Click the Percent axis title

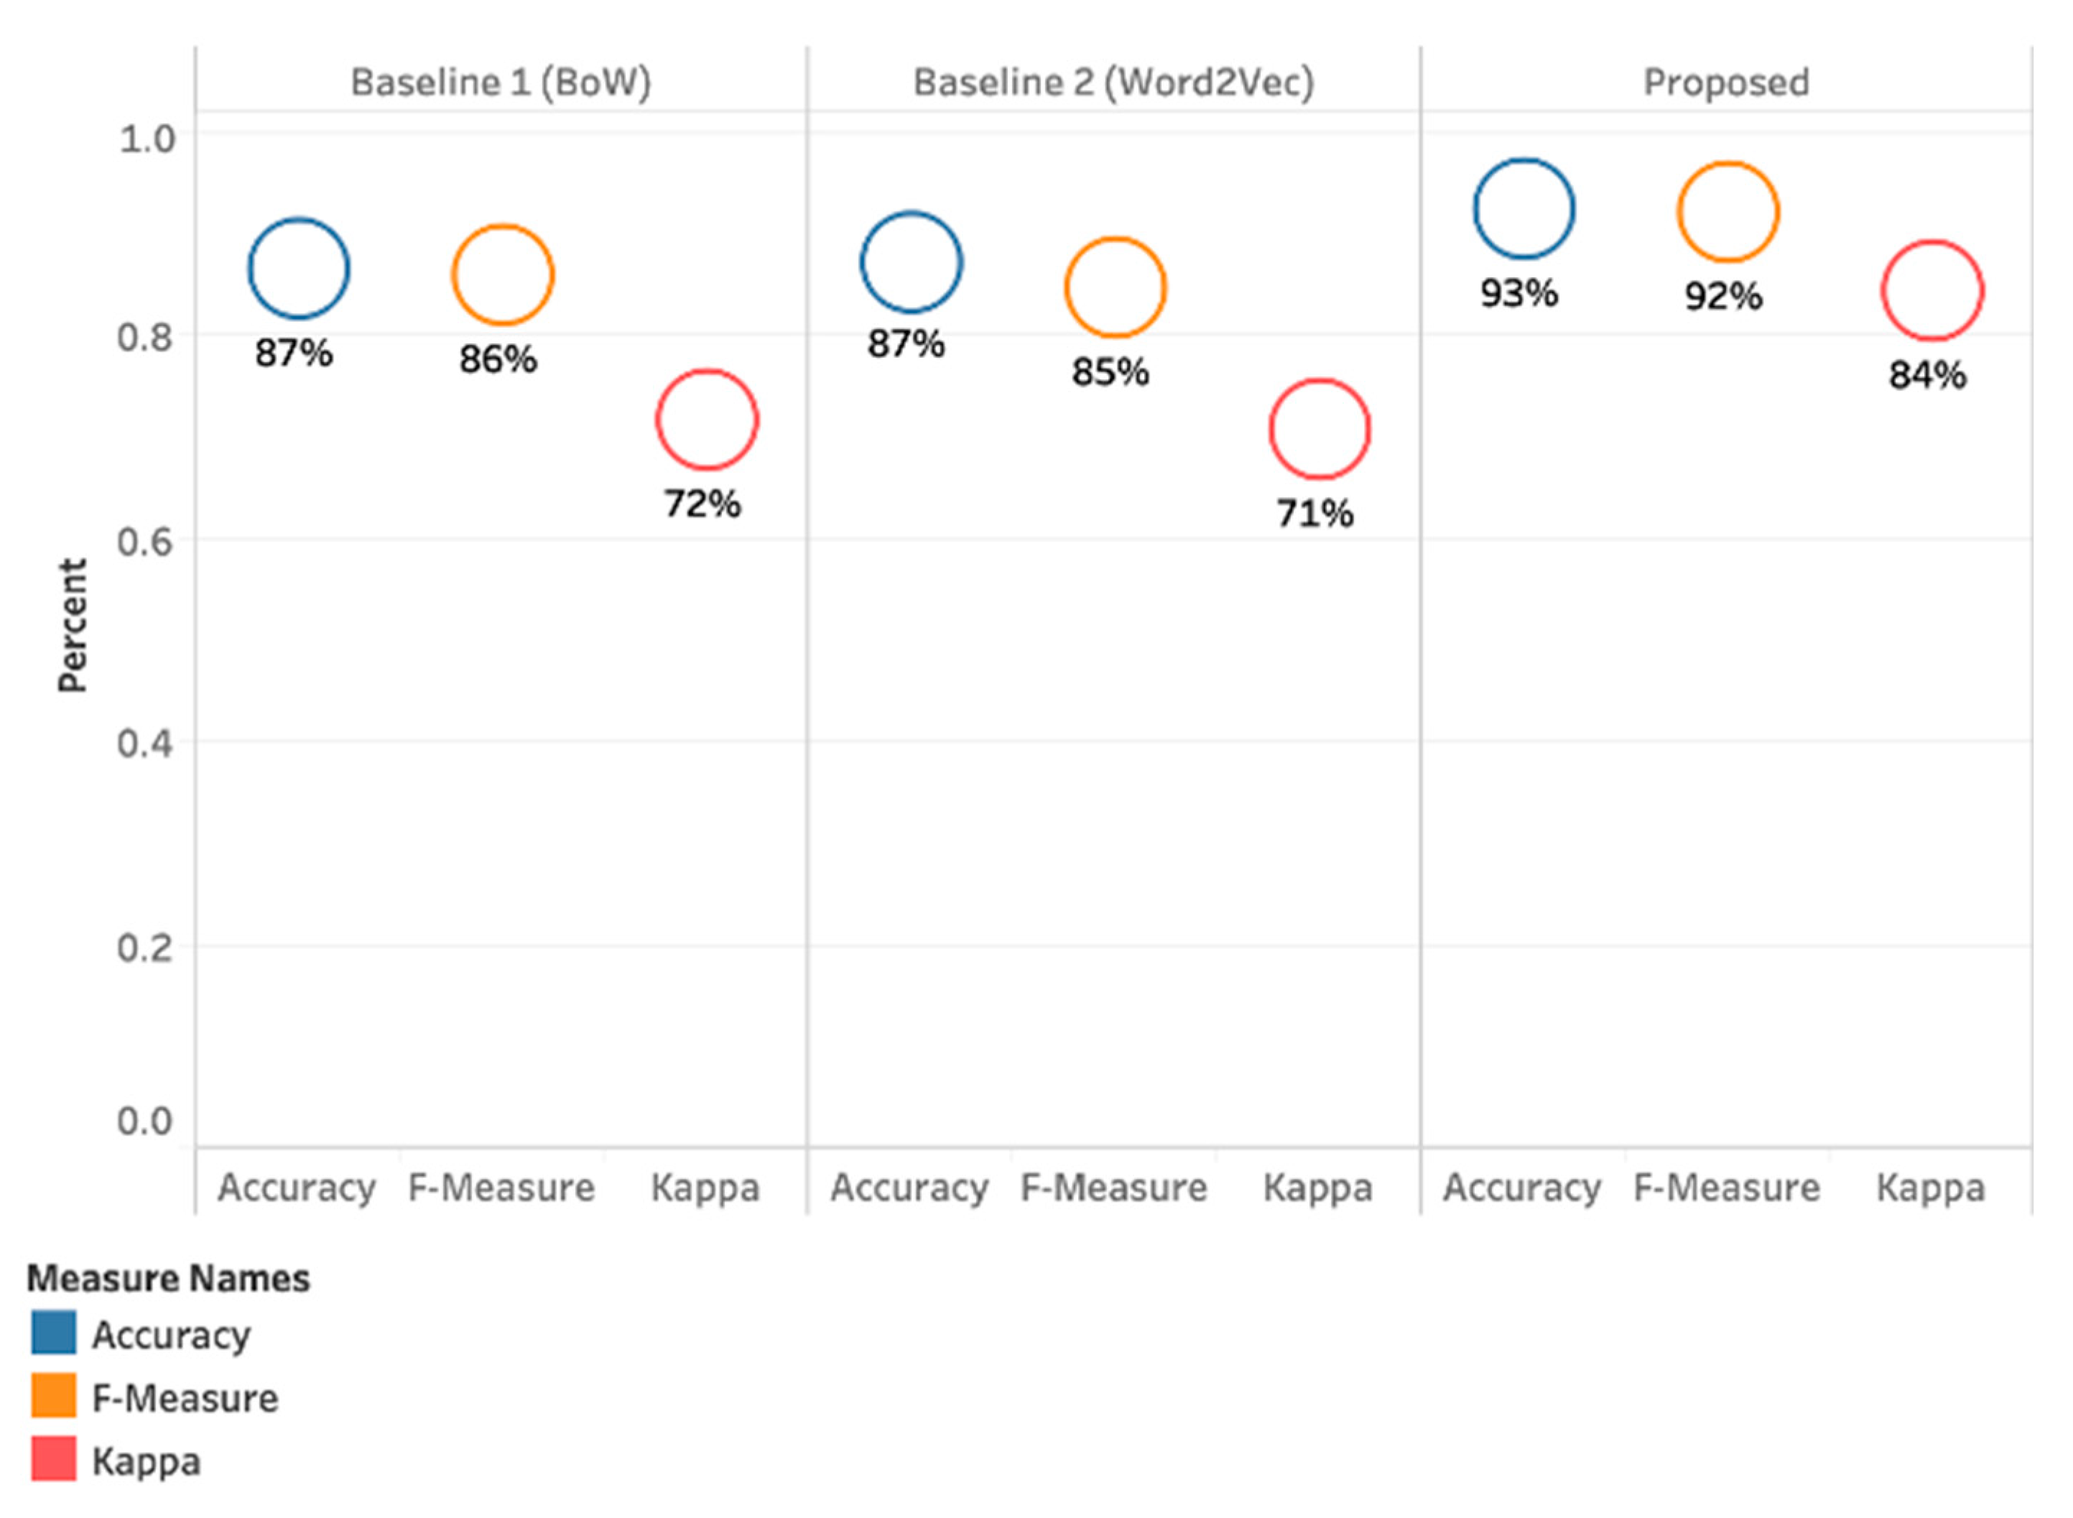[72, 625]
